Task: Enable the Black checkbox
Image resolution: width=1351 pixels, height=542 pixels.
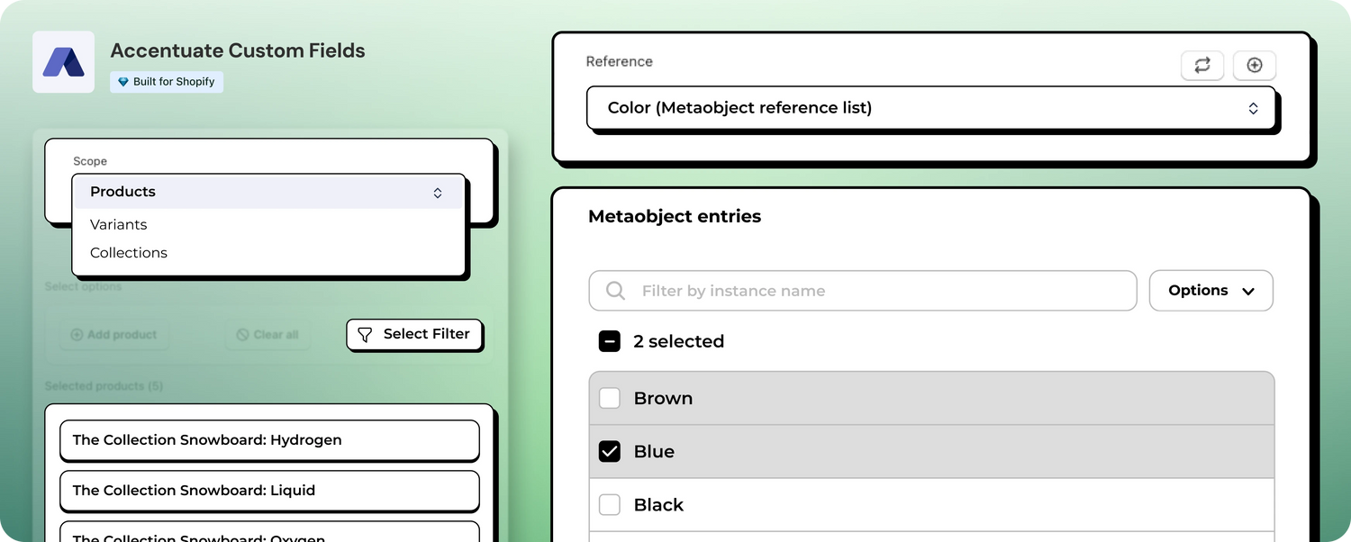Action: 610,504
